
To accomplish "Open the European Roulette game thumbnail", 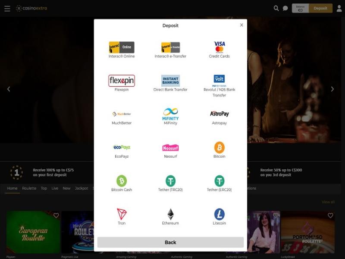I will tap(33, 232).
